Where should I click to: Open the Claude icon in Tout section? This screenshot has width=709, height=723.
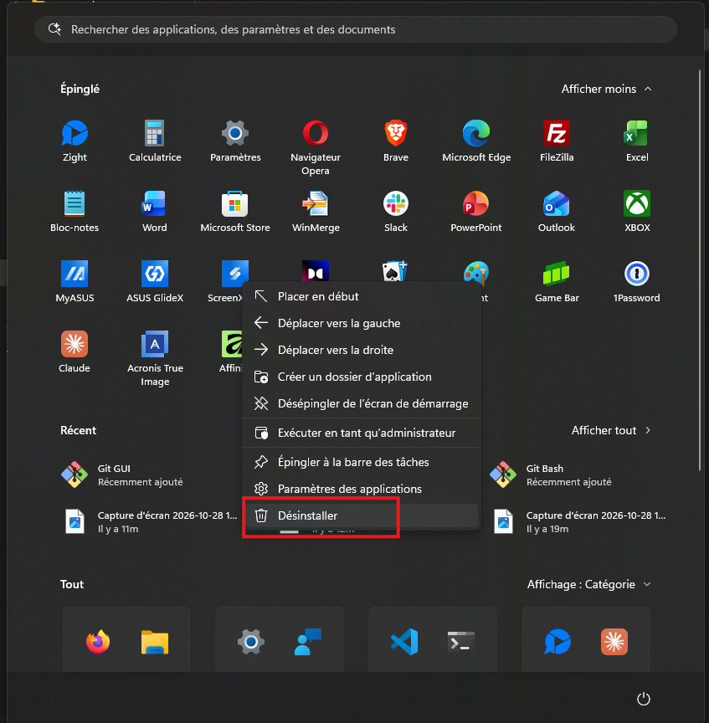coord(614,641)
